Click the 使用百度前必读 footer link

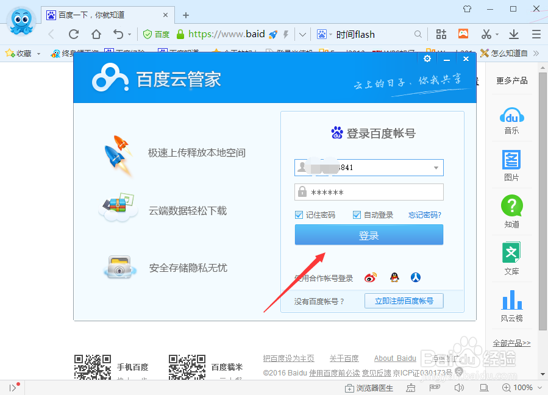[x=334, y=373]
